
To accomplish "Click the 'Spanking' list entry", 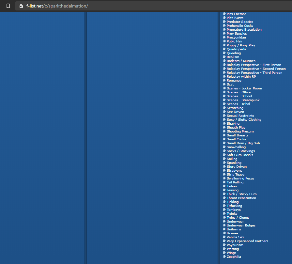I will pyautogui.click(x=234, y=163).
